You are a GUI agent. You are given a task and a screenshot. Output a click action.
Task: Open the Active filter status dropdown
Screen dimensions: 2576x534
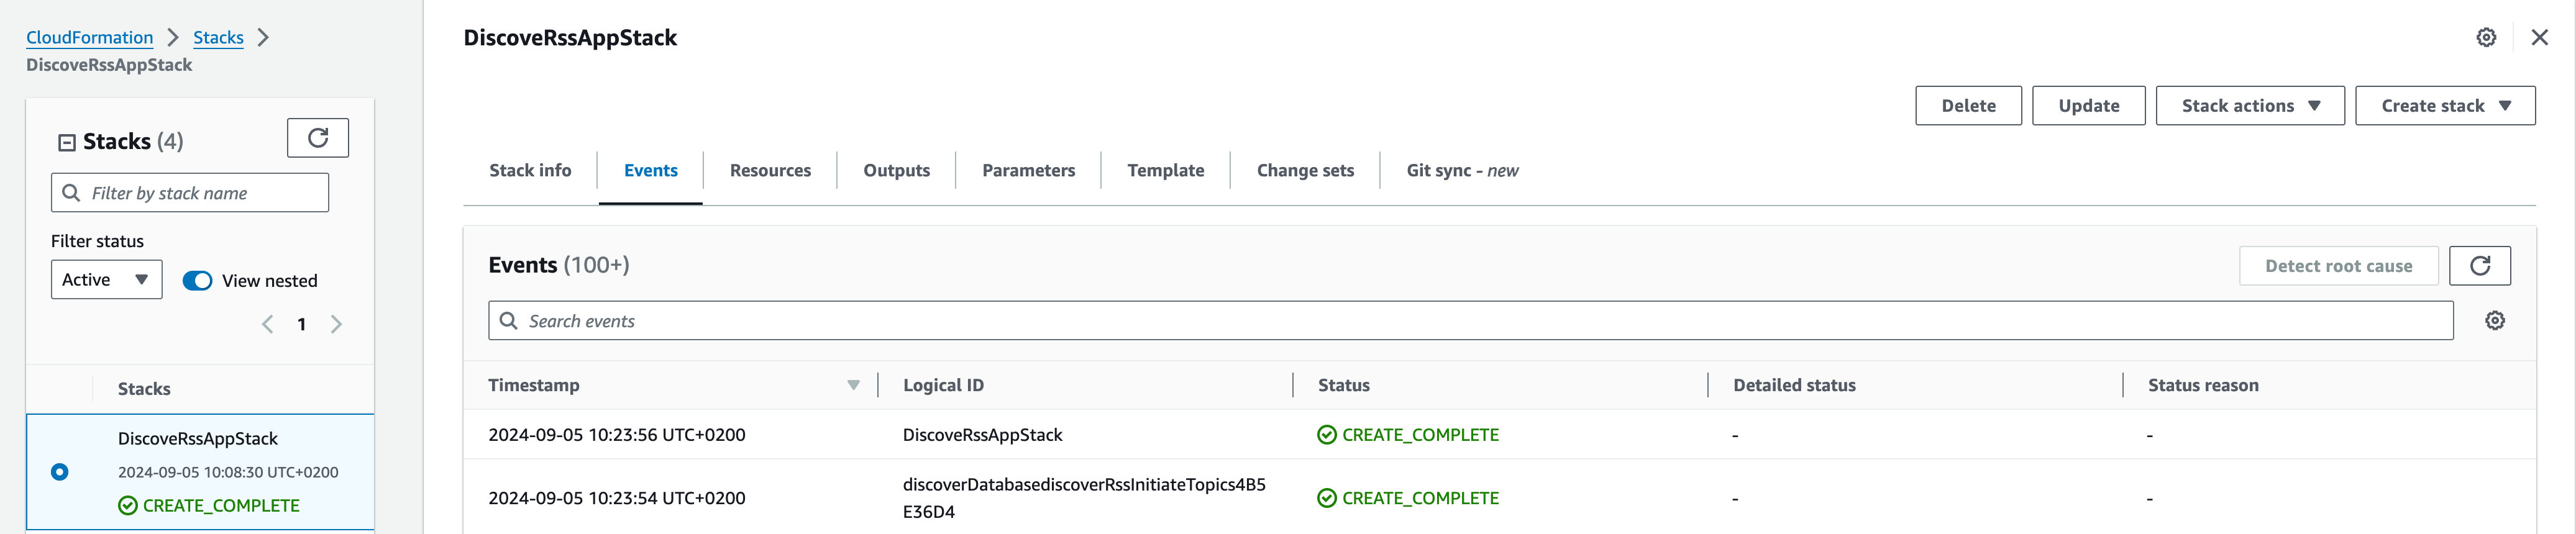[x=106, y=280]
